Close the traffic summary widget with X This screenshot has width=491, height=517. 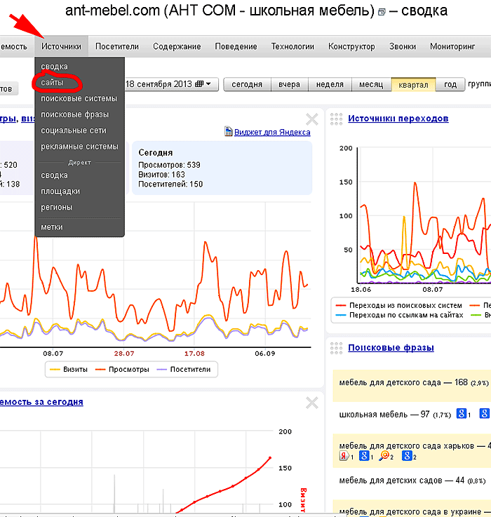point(311,119)
